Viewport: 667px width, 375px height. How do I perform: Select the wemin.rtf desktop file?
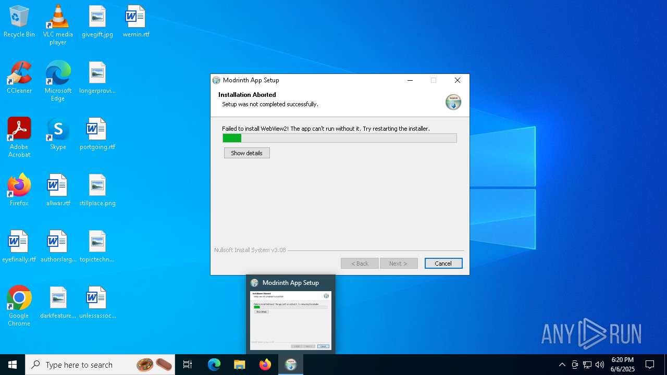[136, 22]
